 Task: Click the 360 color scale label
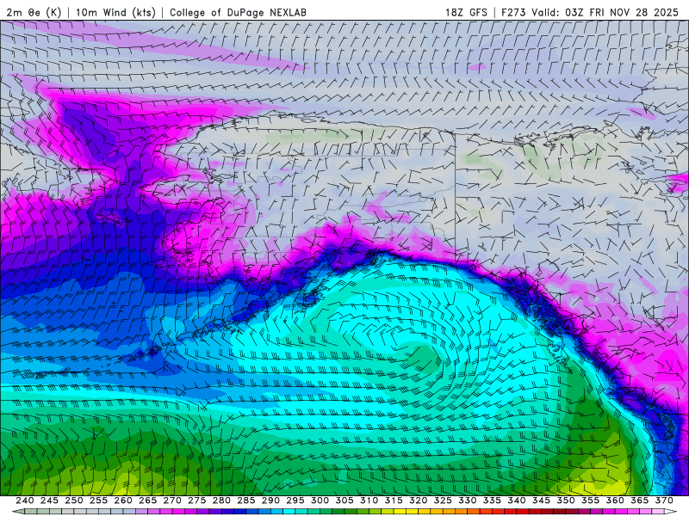[x=615, y=501]
